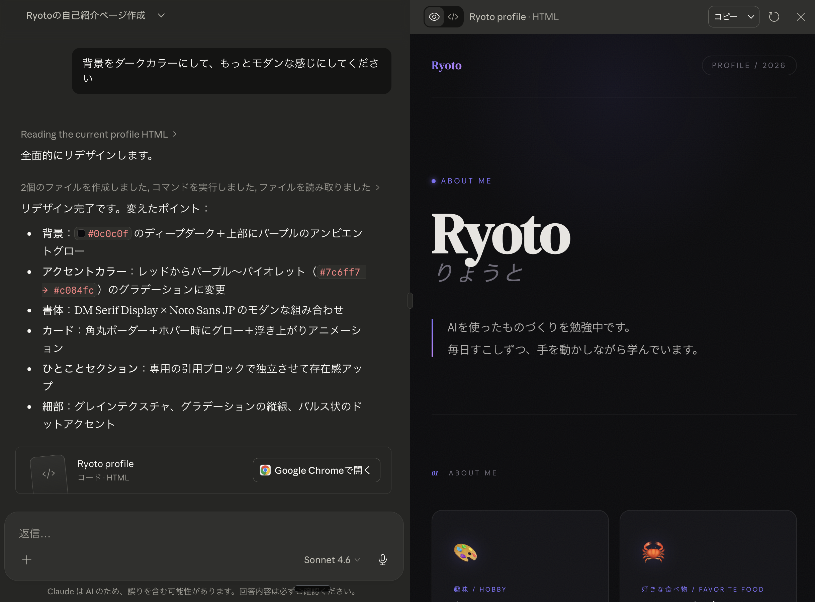Close the Ryoto profile panel
Image resolution: width=815 pixels, height=602 pixels.
coord(800,17)
